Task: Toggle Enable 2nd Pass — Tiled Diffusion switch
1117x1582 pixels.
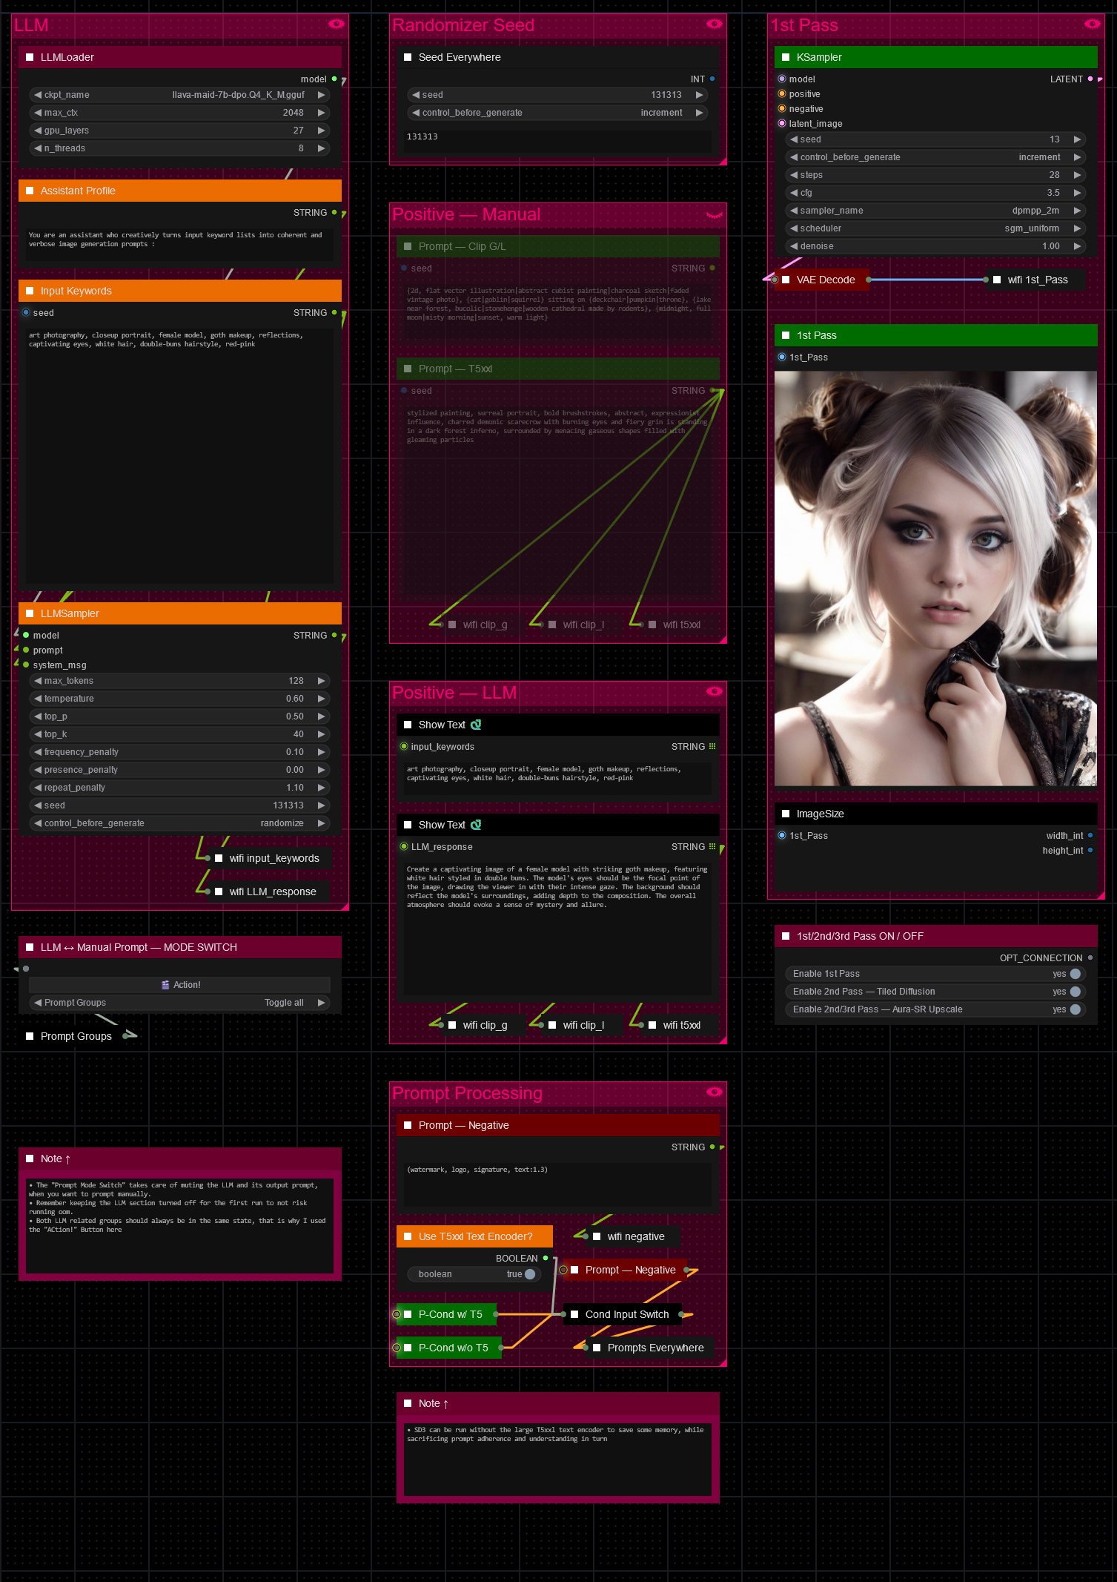Action: click(x=1075, y=992)
